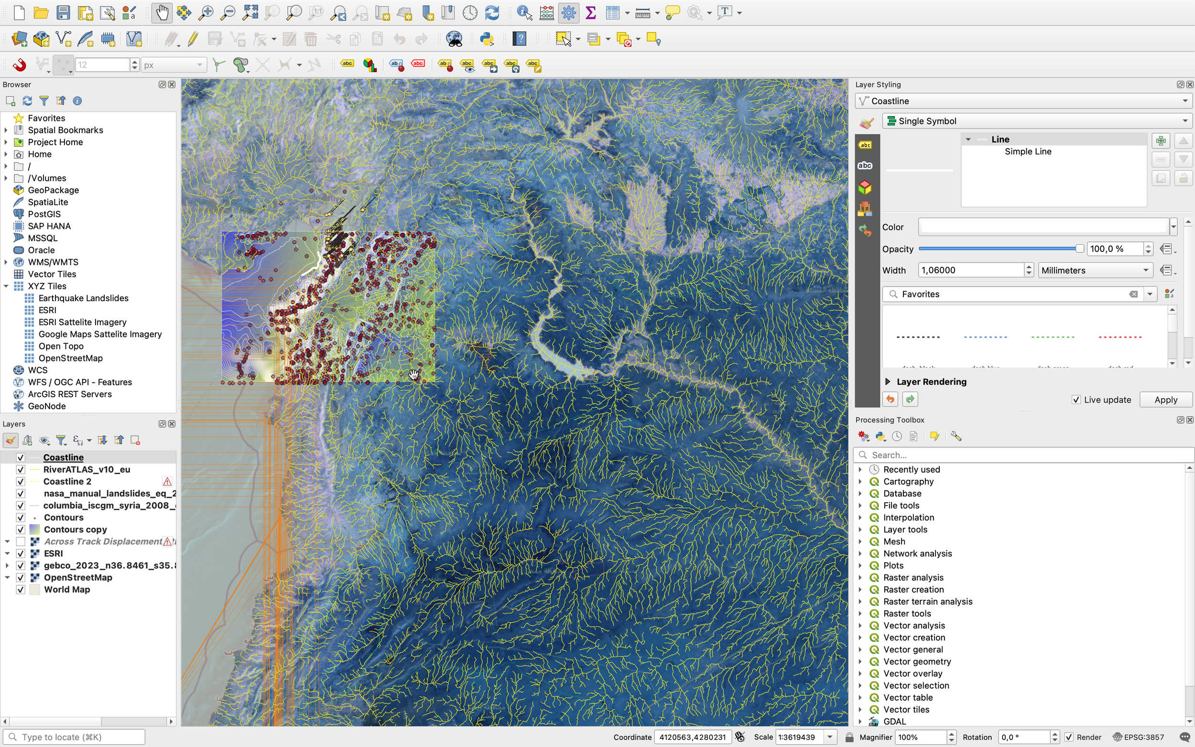Click the Zoom In magnifier tool
The width and height of the screenshot is (1195, 747).
205,12
